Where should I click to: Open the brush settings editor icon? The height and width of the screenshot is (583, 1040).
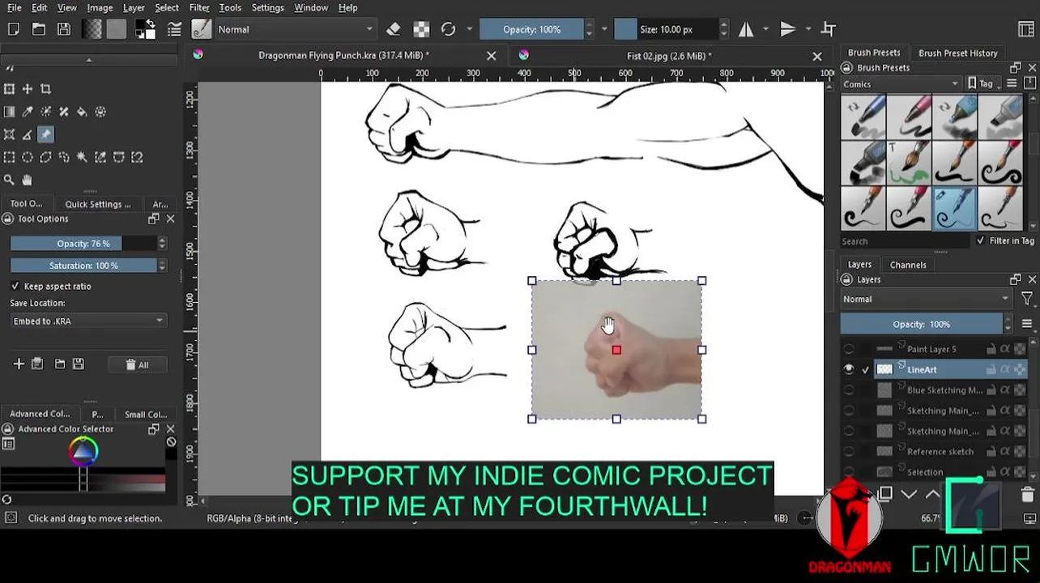click(174, 29)
